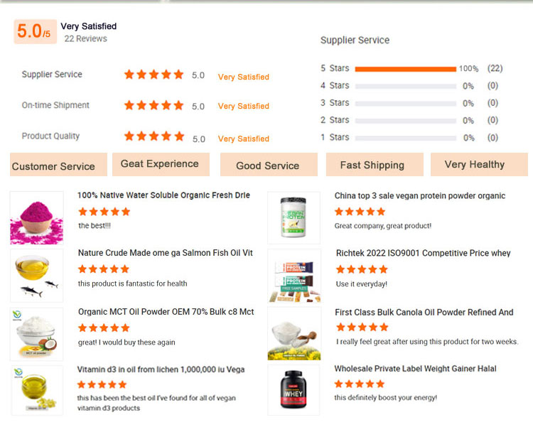The image size is (533, 427).
Task: Open the vitamin D3 oil product image
Action: pos(36,389)
